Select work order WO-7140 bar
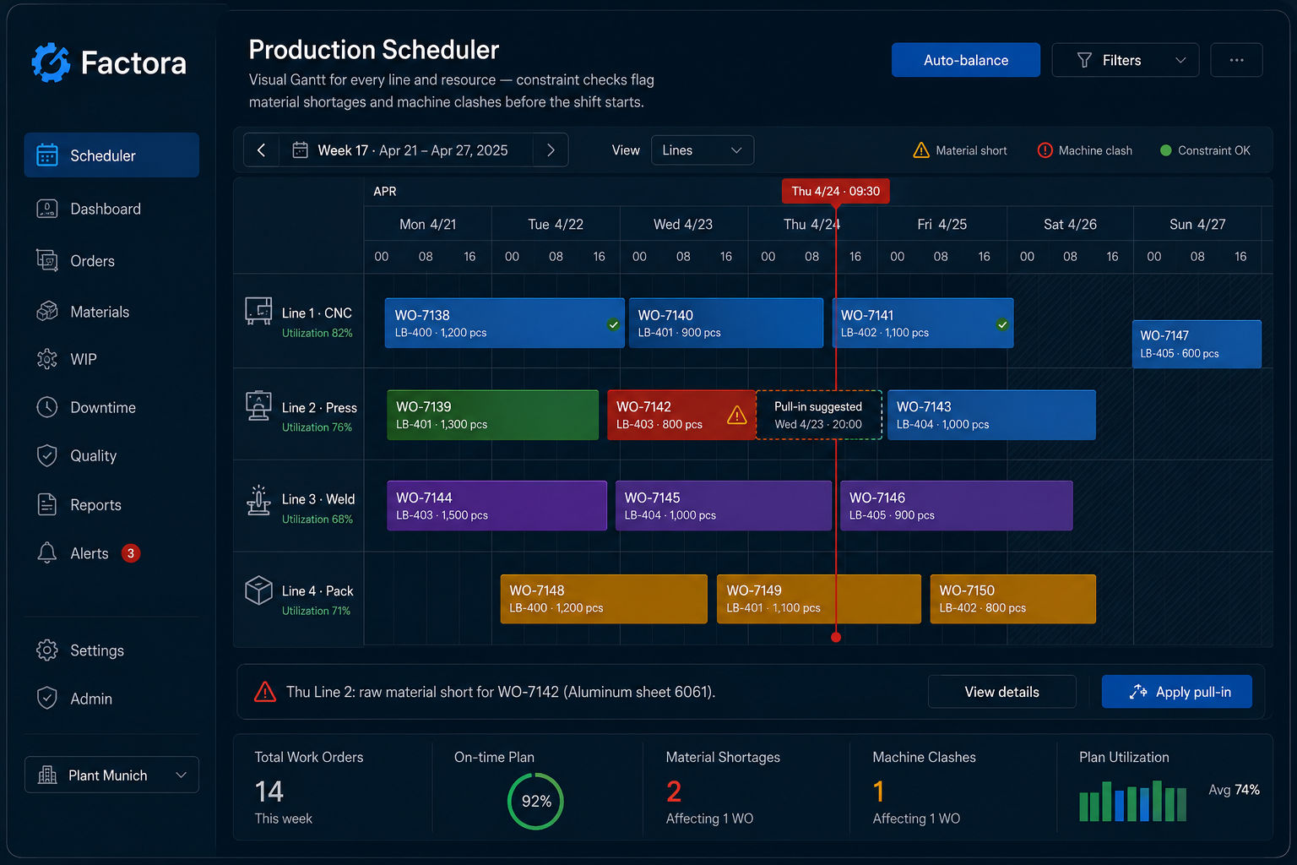The height and width of the screenshot is (865, 1297). [726, 323]
